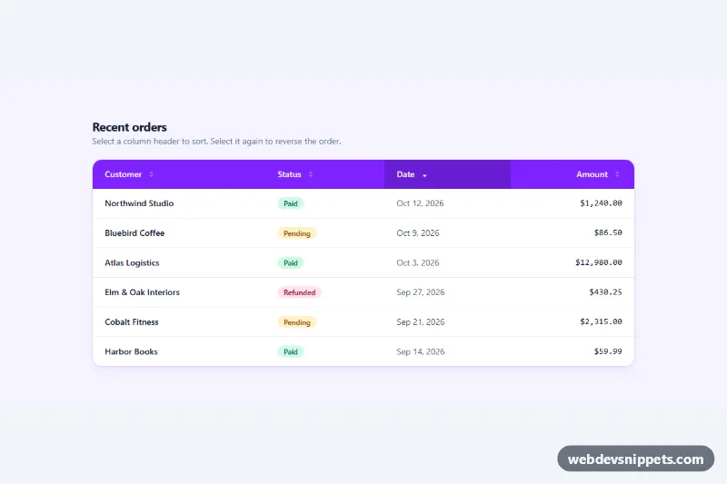The width and height of the screenshot is (727, 484).
Task: Click the $2,315.00 amount value
Action: tap(601, 321)
